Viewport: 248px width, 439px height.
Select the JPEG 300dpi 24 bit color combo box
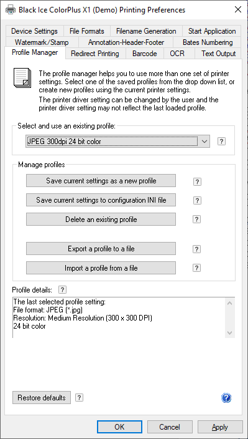pyautogui.click(x=117, y=142)
